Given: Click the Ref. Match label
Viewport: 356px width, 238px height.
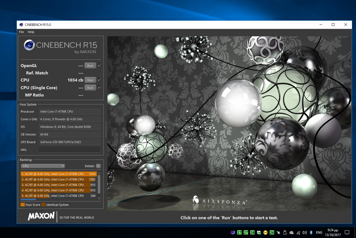Looking at the screenshot, I should [37, 73].
